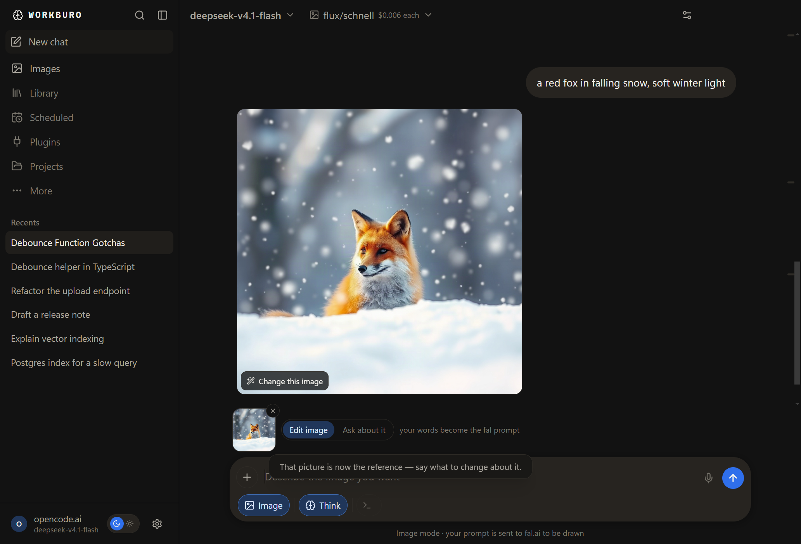Collapse the sidebar with panel icon
Screen dimensions: 801x544
point(163,15)
